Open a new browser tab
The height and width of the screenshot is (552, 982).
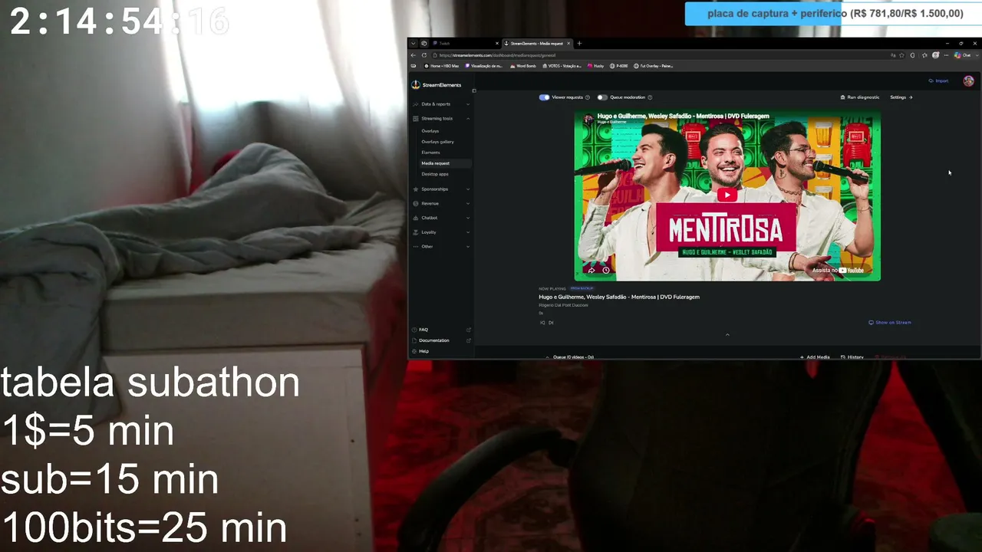pyautogui.click(x=579, y=44)
